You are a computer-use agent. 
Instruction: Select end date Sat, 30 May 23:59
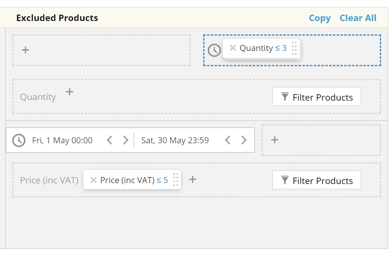pyautogui.click(x=175, y=140)
